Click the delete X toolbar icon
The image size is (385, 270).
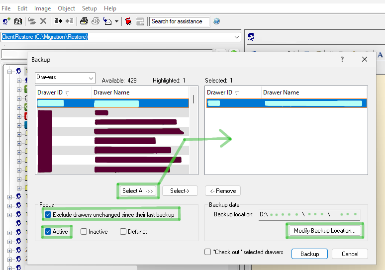[43, 21]
